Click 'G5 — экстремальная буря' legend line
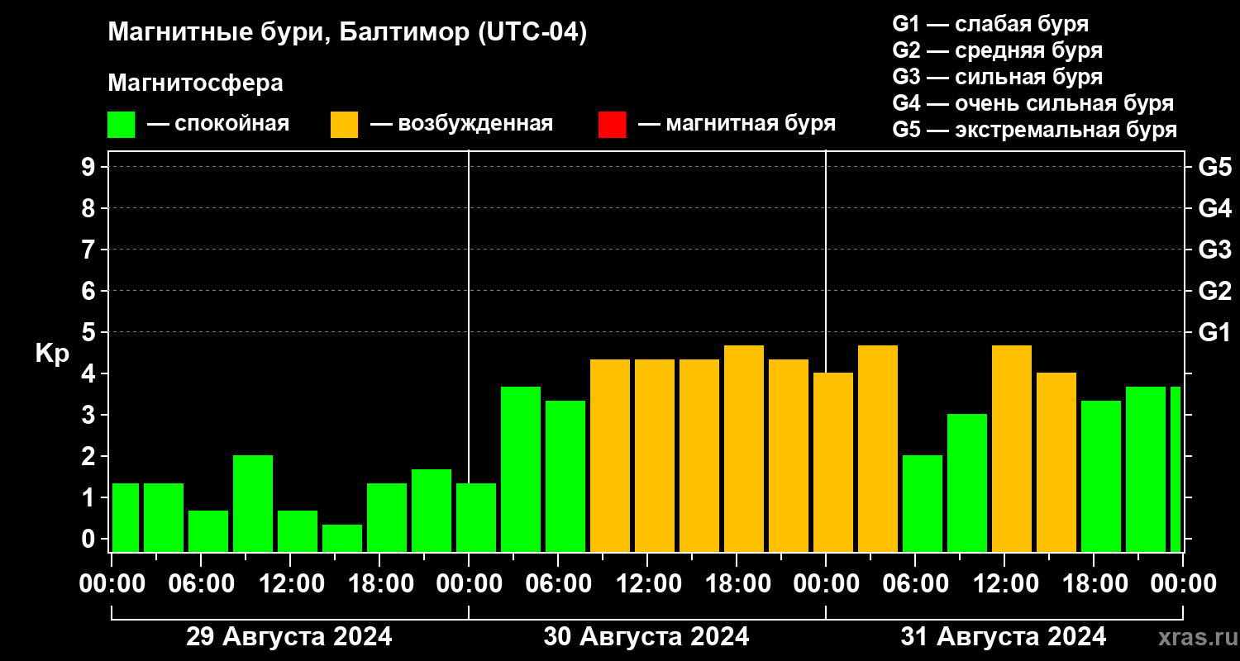This screenshot has width=1240, height=661. (x=1035, y=130)
